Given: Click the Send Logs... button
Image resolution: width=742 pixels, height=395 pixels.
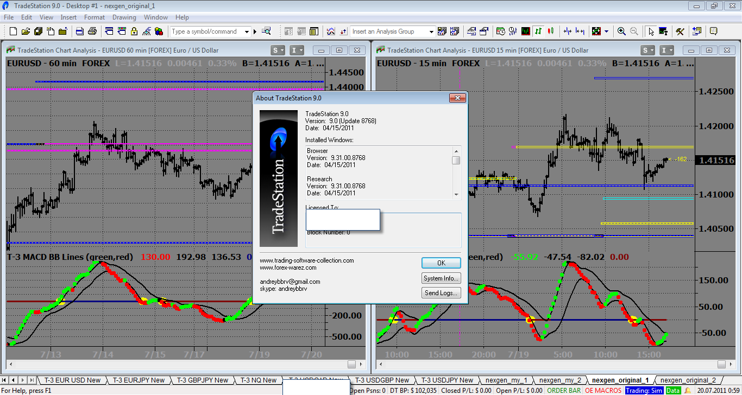Looking at the screenshot, I should (441, 293).
